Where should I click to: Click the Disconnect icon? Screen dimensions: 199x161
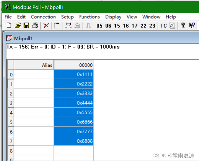77,26
